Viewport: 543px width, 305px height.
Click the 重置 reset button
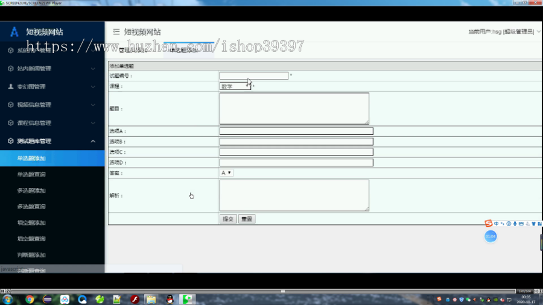click(x=247, y=219)
